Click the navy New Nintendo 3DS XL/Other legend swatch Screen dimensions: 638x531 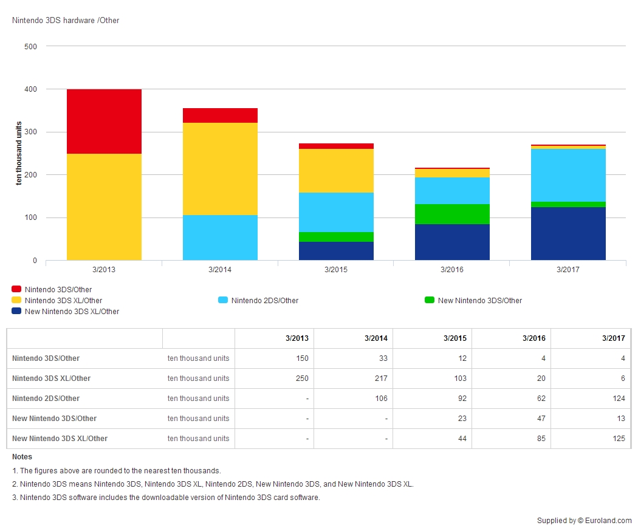pyautogui.click(x=16, y=311)
